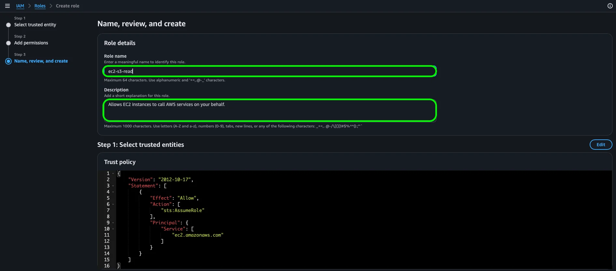Focus the Description text area
This screenshot has height=271, width=616.
270,111
